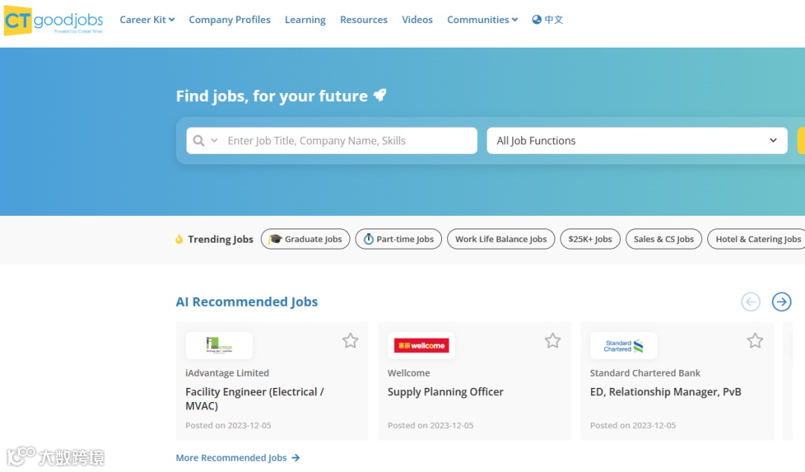Viewport: 805px width, 472px height.
Task: Go to next recommended jobs arrow
Action: pos(781,302)
